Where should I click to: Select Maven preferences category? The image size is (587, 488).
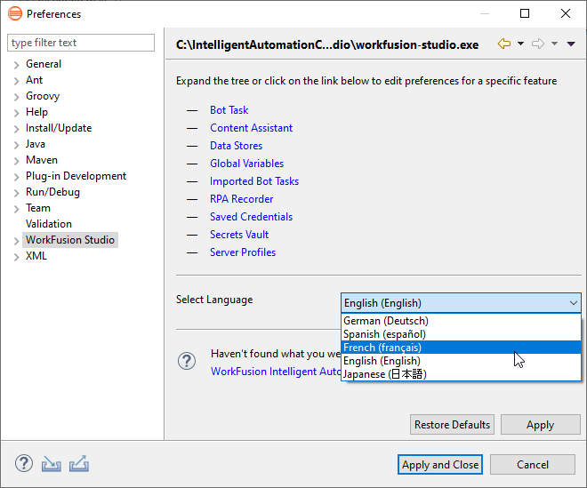42,160
